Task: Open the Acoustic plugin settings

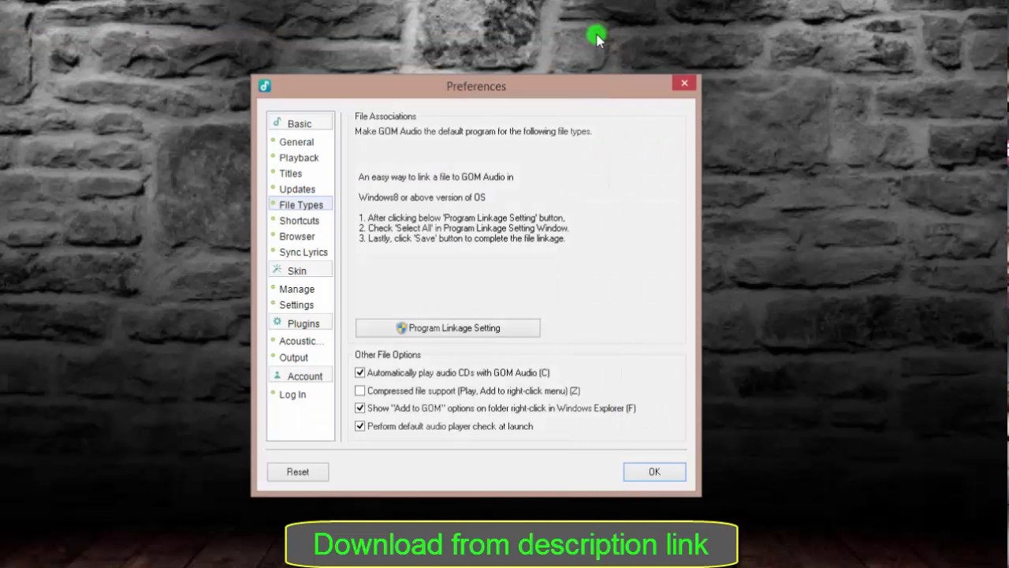Action: point(301,342)
